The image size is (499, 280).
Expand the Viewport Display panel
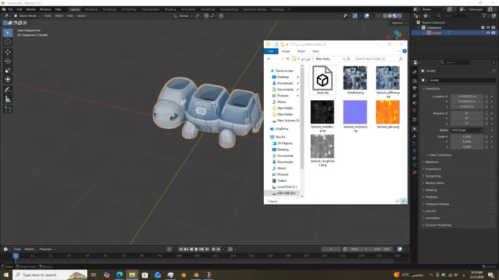tap(437, 203)
